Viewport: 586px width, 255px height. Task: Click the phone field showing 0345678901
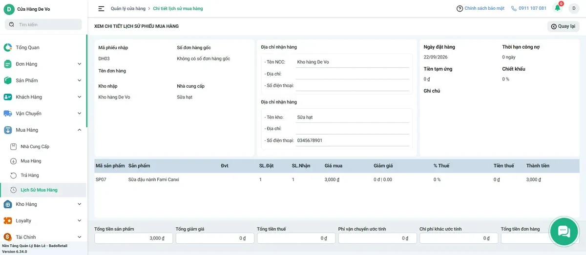(352, 140)
